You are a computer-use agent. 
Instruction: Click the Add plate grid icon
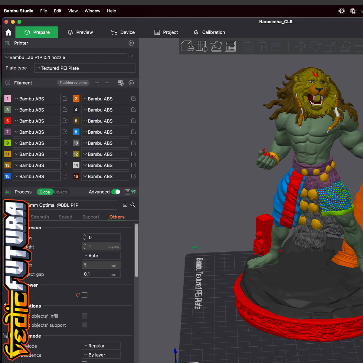click(x=201, y=46)
